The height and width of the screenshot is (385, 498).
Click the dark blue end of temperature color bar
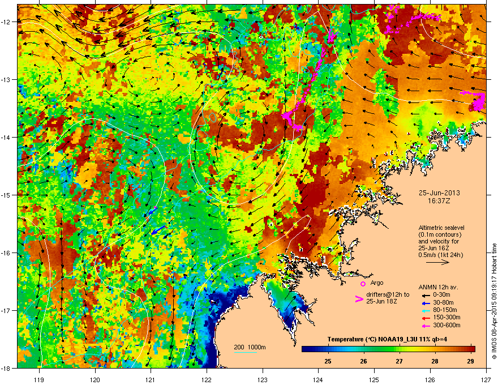click(307, 349)
